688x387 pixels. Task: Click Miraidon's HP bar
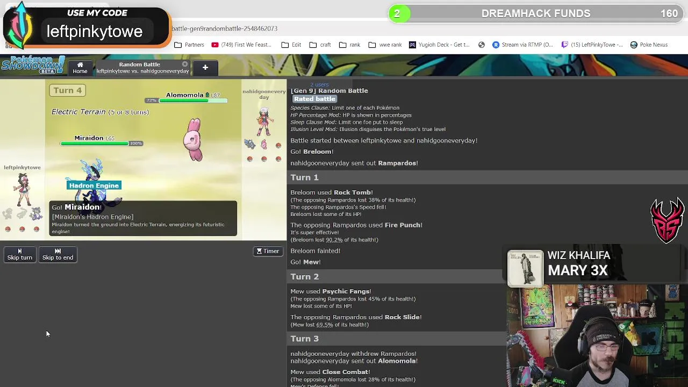(101, 144)
